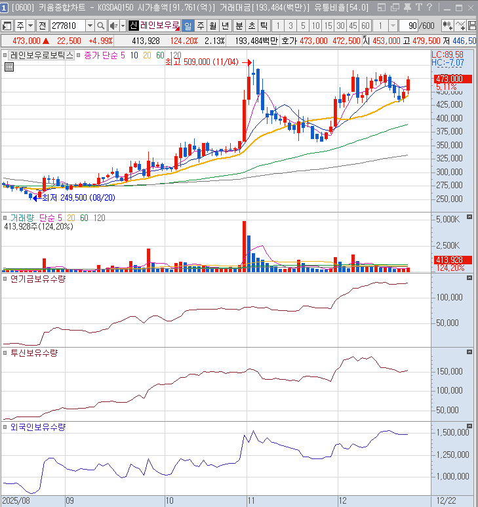Select the 틱 (tick) chart tab

pyautogui.click(x=263, y=26)
